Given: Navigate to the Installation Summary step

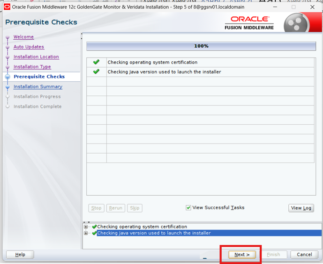Looking at the screenshot, I should 38,87.
